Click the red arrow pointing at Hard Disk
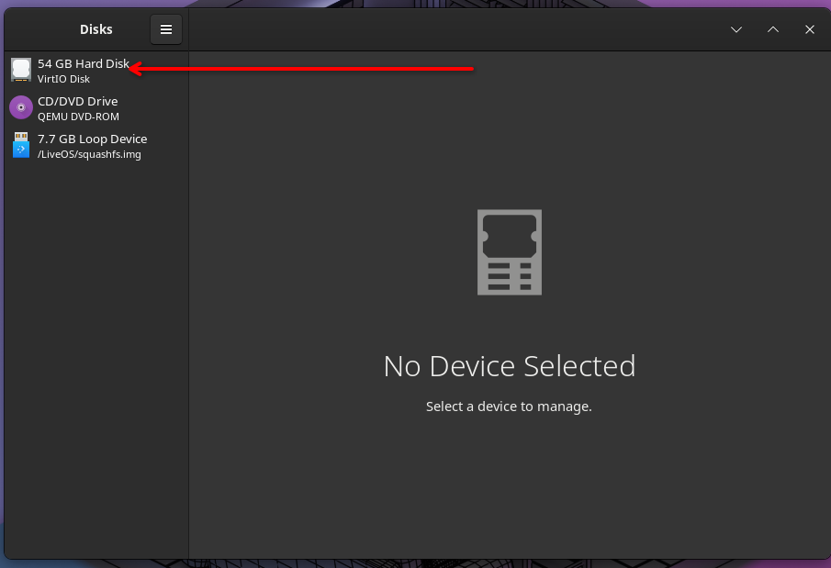Image resolution: width=831 pixels, height=568 pixels. (x=303, y=68)
